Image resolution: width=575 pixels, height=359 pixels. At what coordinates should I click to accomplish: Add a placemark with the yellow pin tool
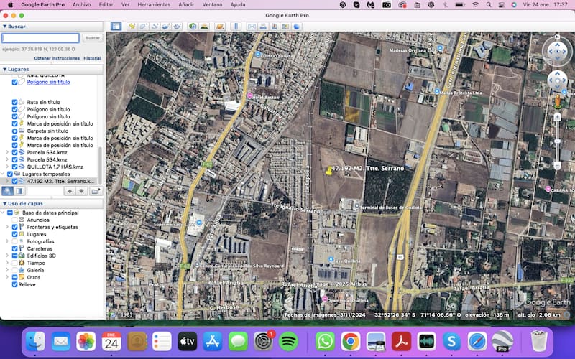[132, 27]
